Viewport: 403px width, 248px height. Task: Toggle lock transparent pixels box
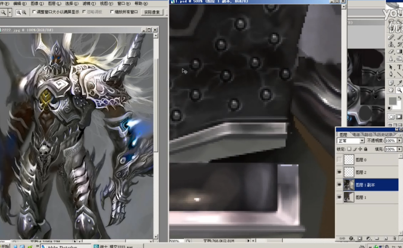[x=349, y=149]
